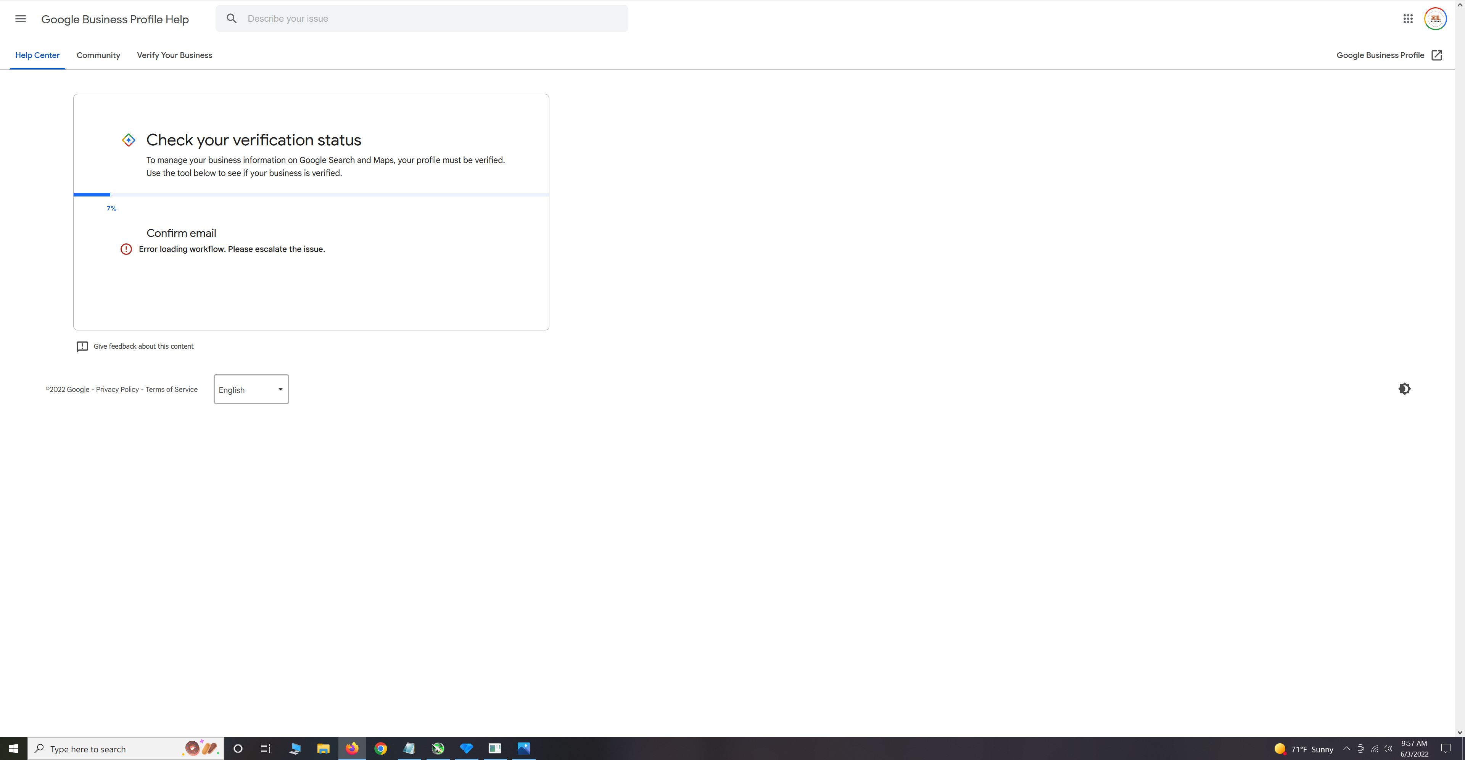Open the Google apps launcher grid
The width and height of the screenshot is (1465, 760).
[1407, 18]
